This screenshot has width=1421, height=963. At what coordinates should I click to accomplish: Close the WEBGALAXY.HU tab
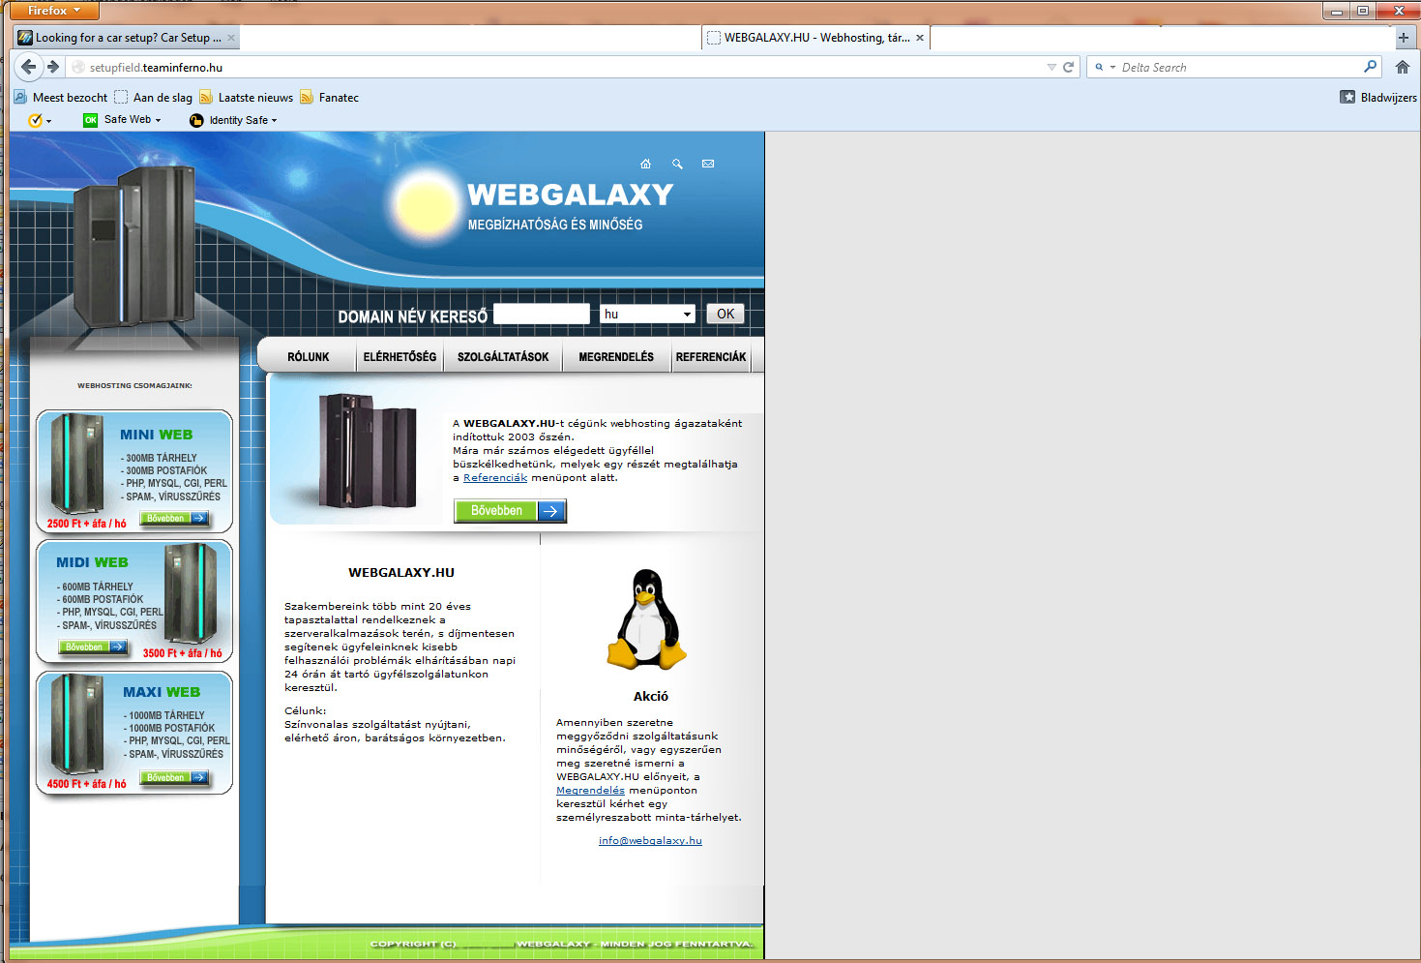(x=920, y=38)
